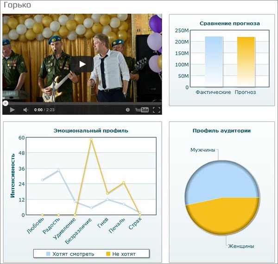Play the video with the center play button
The height and width of the screenshot is (264, 278).
point(82,64)
